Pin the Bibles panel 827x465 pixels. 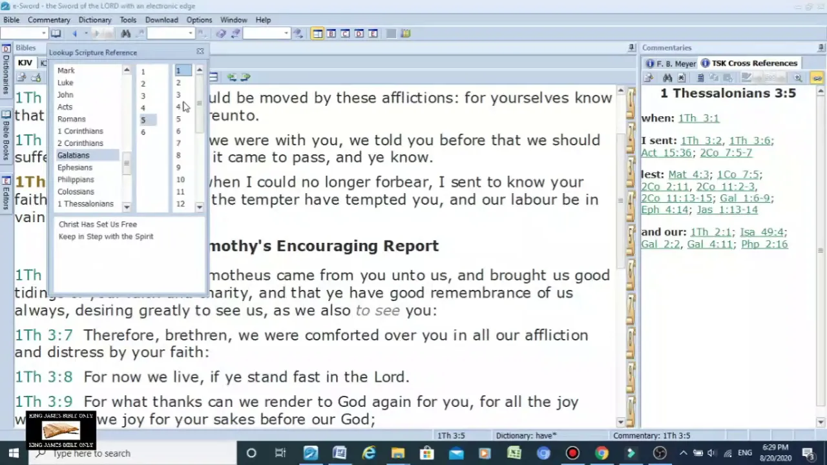[631, 47]
